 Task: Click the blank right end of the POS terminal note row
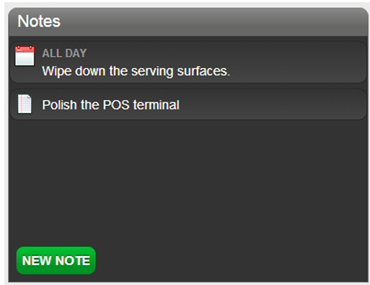[x=273, y=104]
